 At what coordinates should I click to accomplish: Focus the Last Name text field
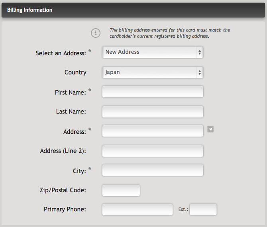point(153,112)
